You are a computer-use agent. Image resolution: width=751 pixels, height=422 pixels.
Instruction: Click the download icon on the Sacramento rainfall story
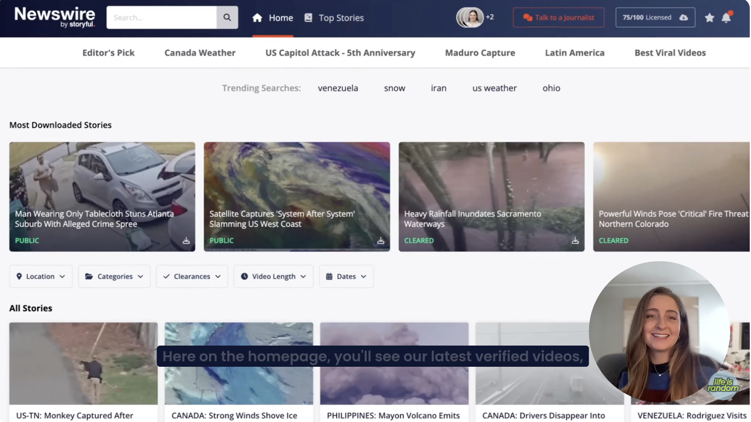[x=575, y=240]
